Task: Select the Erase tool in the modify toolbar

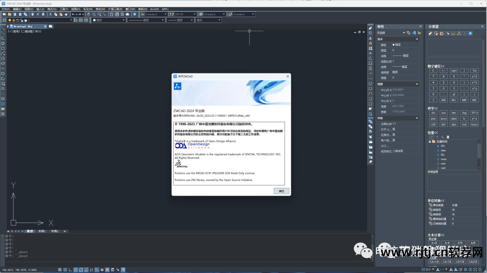Action: pyautogui.click(x=370, y=28)
